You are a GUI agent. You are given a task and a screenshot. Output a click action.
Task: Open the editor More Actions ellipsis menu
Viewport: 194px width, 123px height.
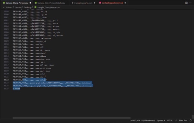coord(190,3)
